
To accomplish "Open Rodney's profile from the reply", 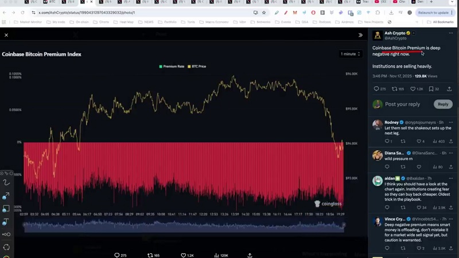I will pyautogui.click(x=392, y=123).
